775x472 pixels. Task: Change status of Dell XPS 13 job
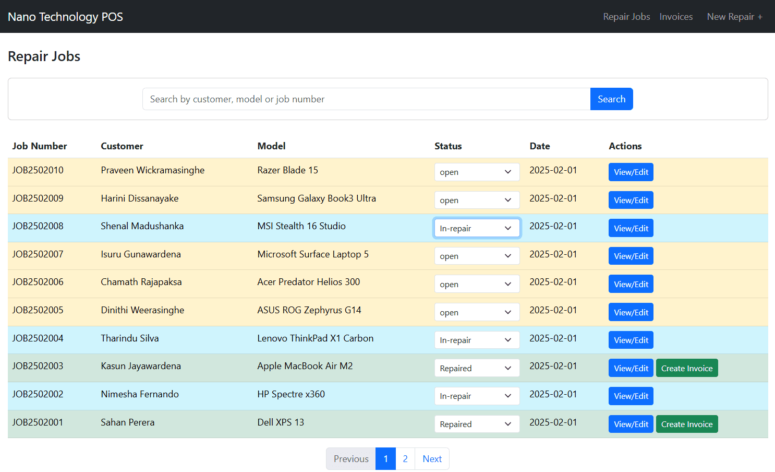coord(477,424)
